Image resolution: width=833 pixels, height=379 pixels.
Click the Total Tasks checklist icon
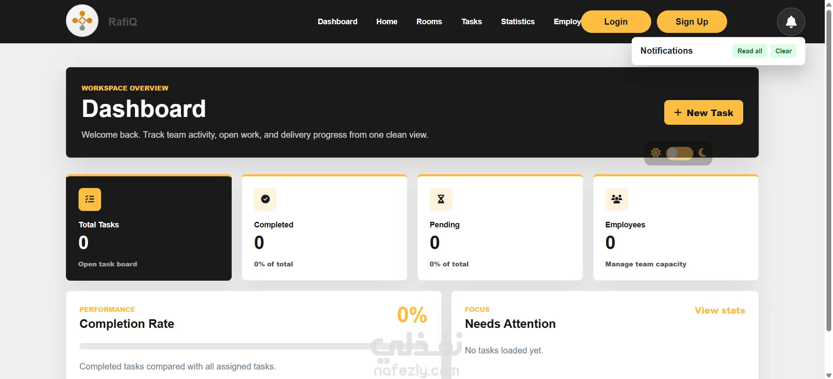(90, 199)
